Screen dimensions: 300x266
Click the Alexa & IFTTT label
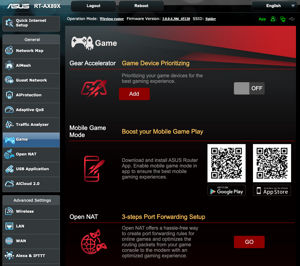(31, 256)
